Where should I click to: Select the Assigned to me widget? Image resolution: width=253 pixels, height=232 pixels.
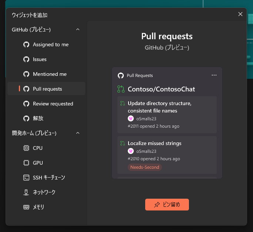point(46,44)
